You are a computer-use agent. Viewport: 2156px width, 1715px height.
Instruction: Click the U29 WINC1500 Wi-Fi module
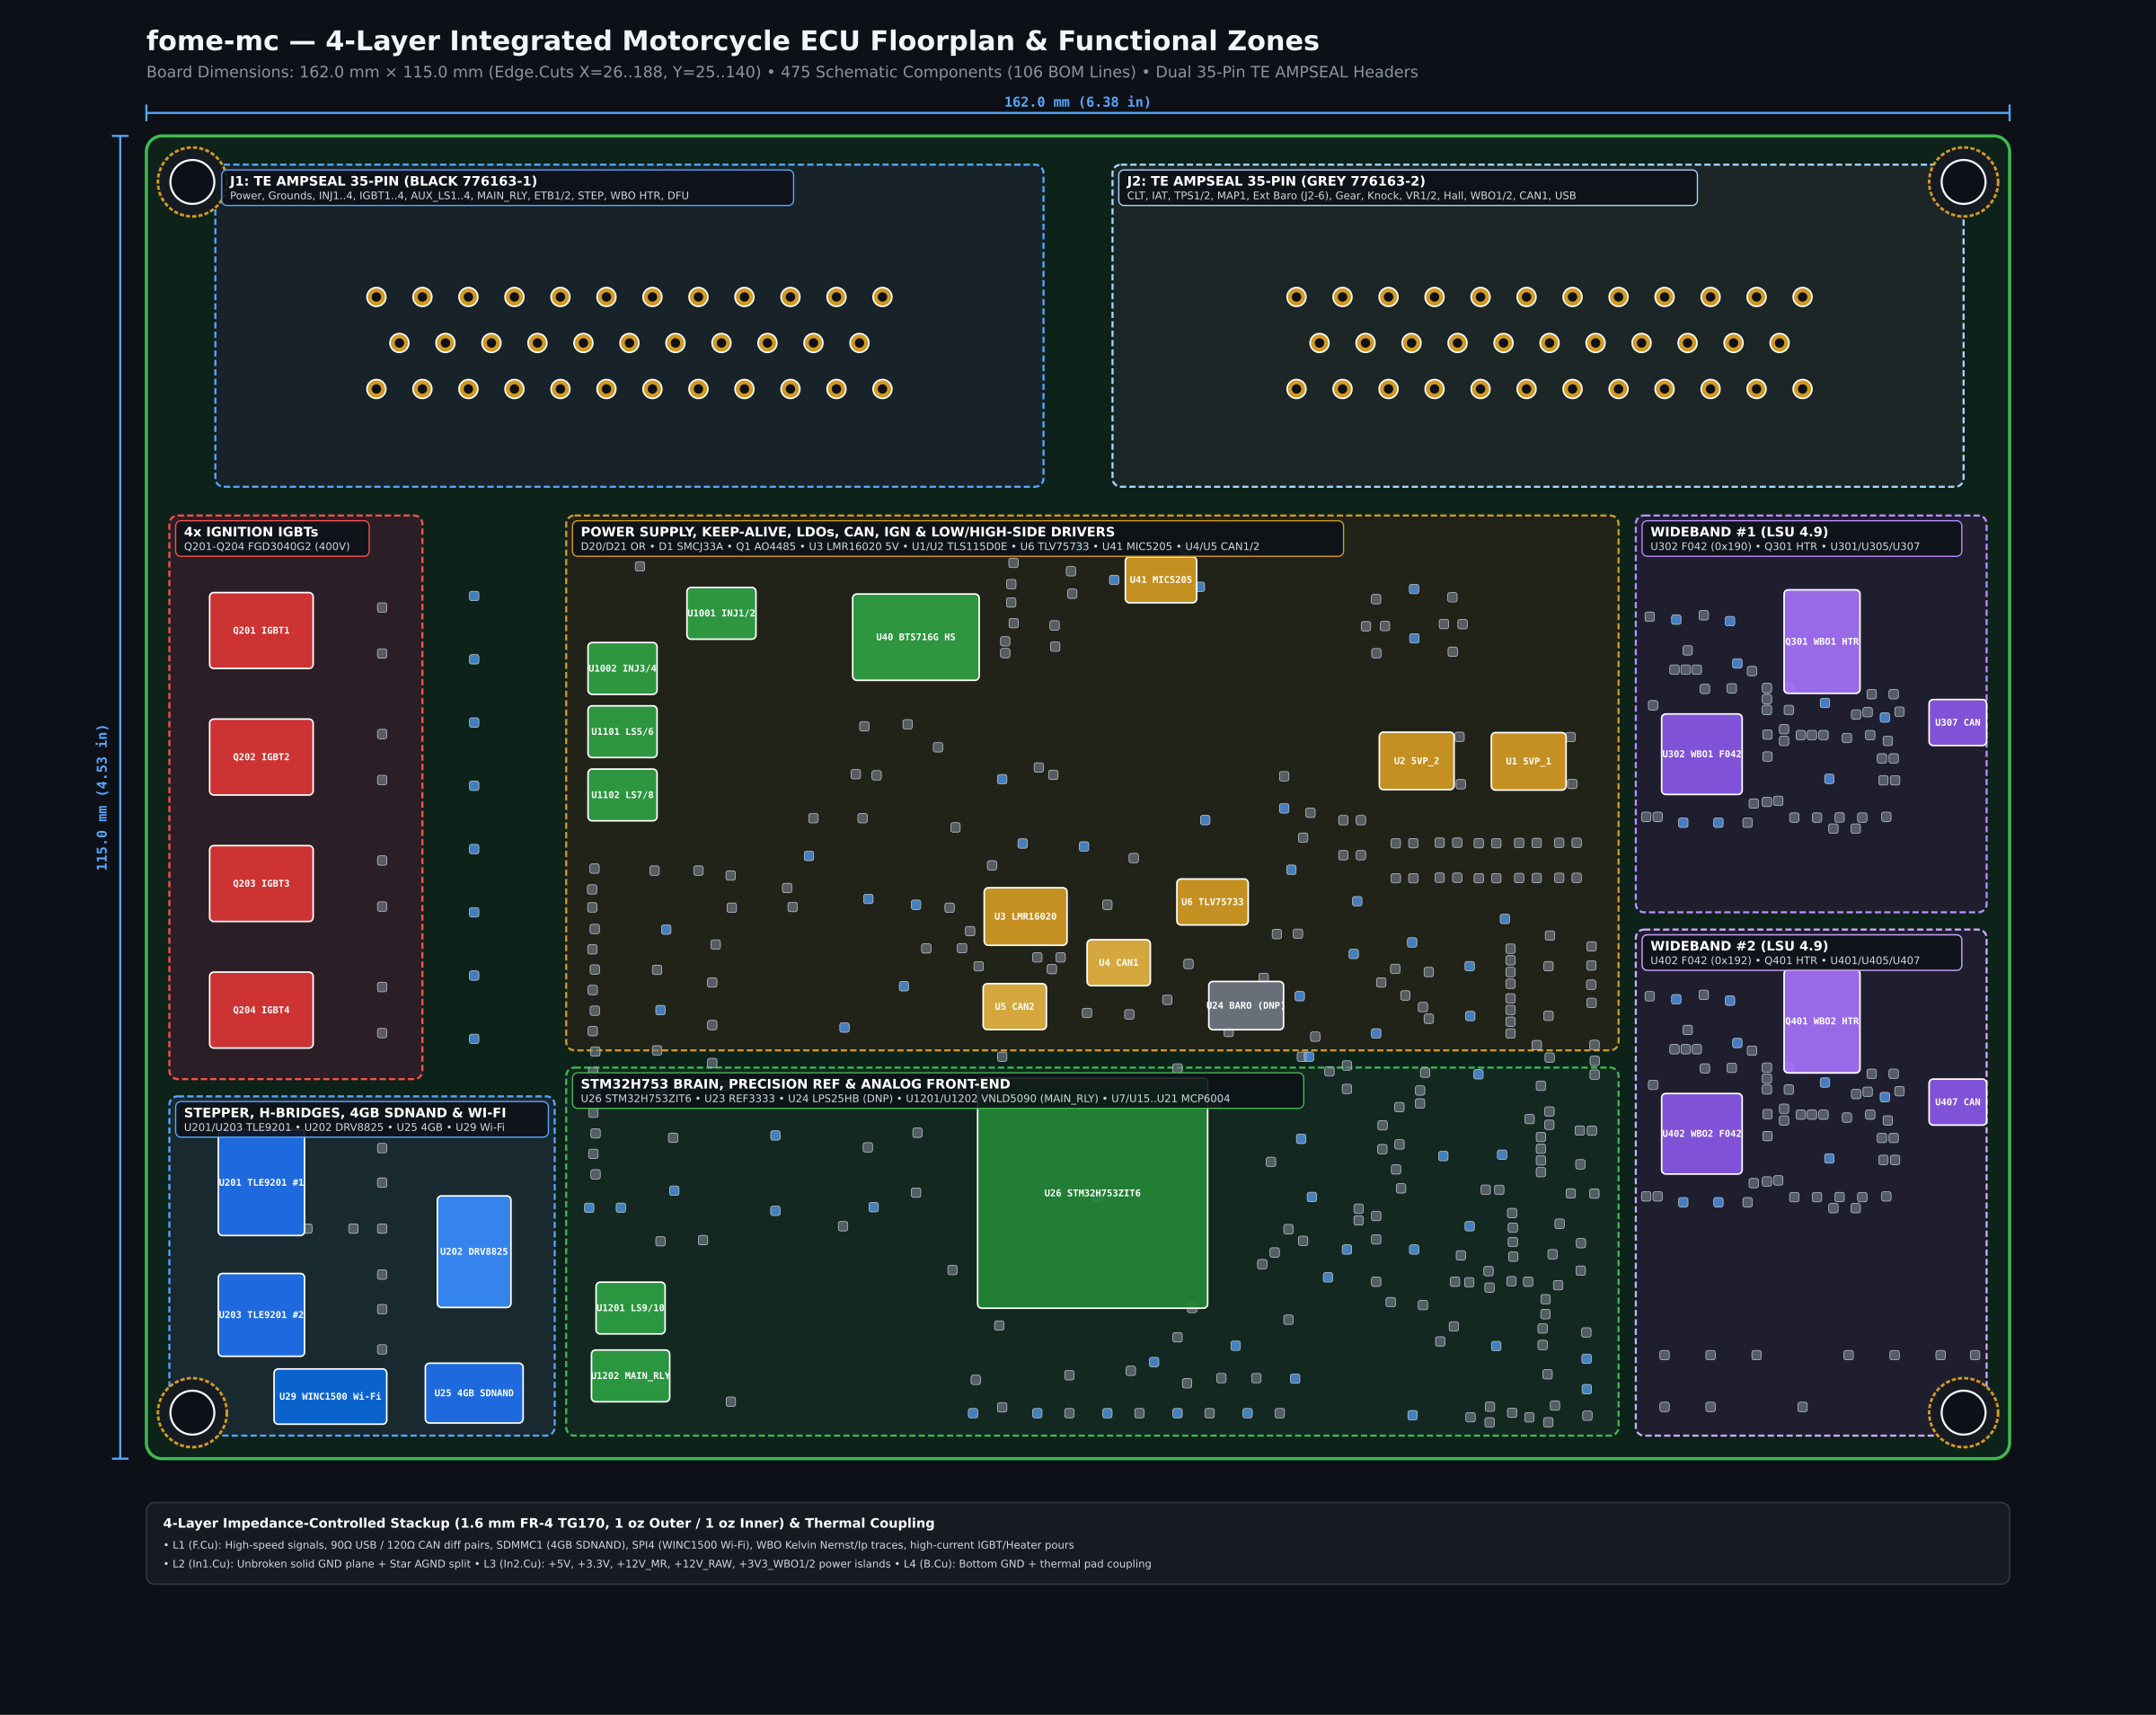[x=330, y=1396]
